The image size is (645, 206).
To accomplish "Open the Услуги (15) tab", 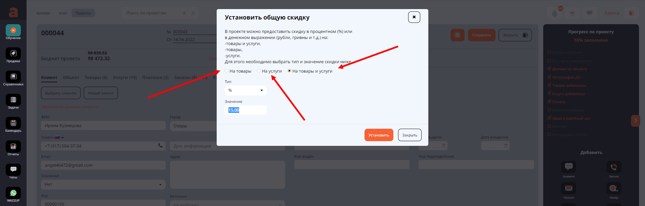I will point(125,78).
